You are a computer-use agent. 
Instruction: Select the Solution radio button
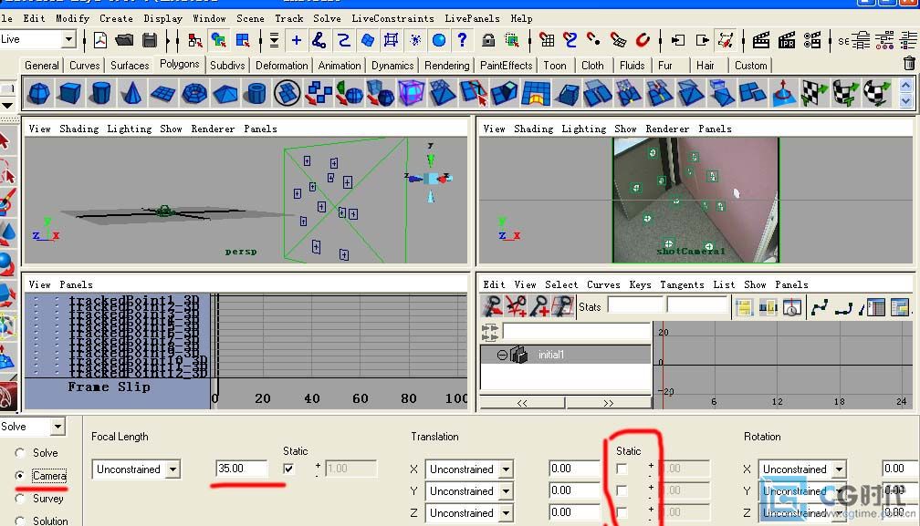20,521
